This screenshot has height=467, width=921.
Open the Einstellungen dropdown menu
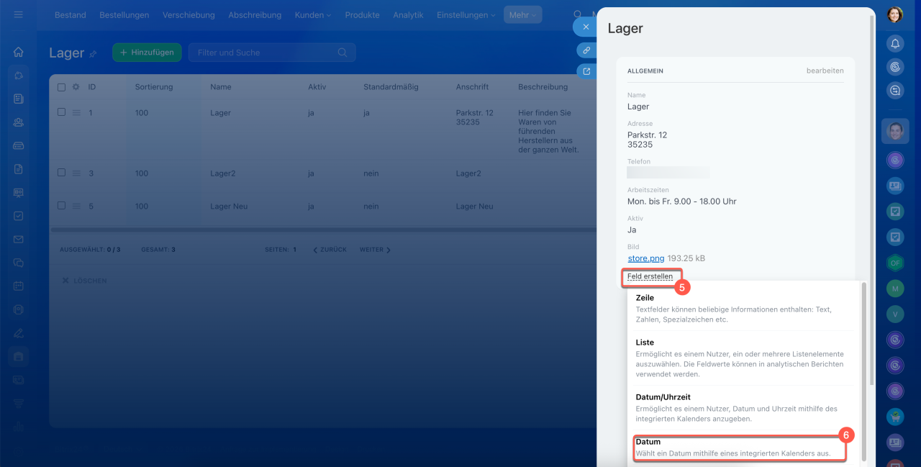(x=466, y=15)
